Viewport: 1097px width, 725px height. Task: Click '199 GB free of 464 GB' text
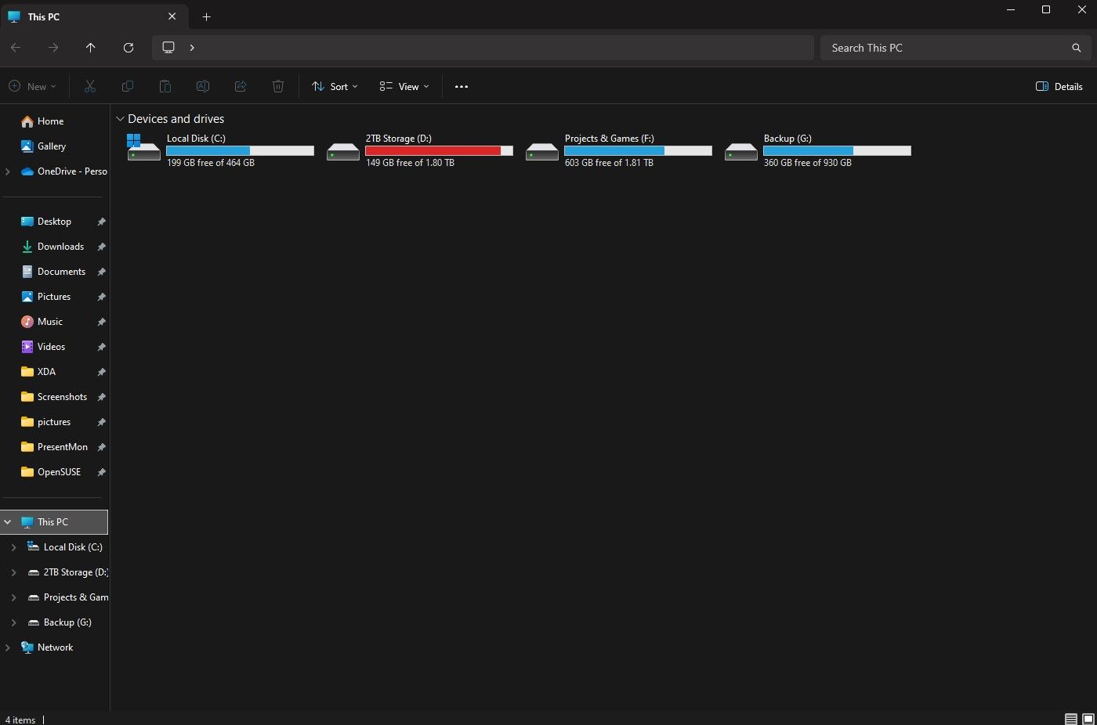tap(211, 163)
